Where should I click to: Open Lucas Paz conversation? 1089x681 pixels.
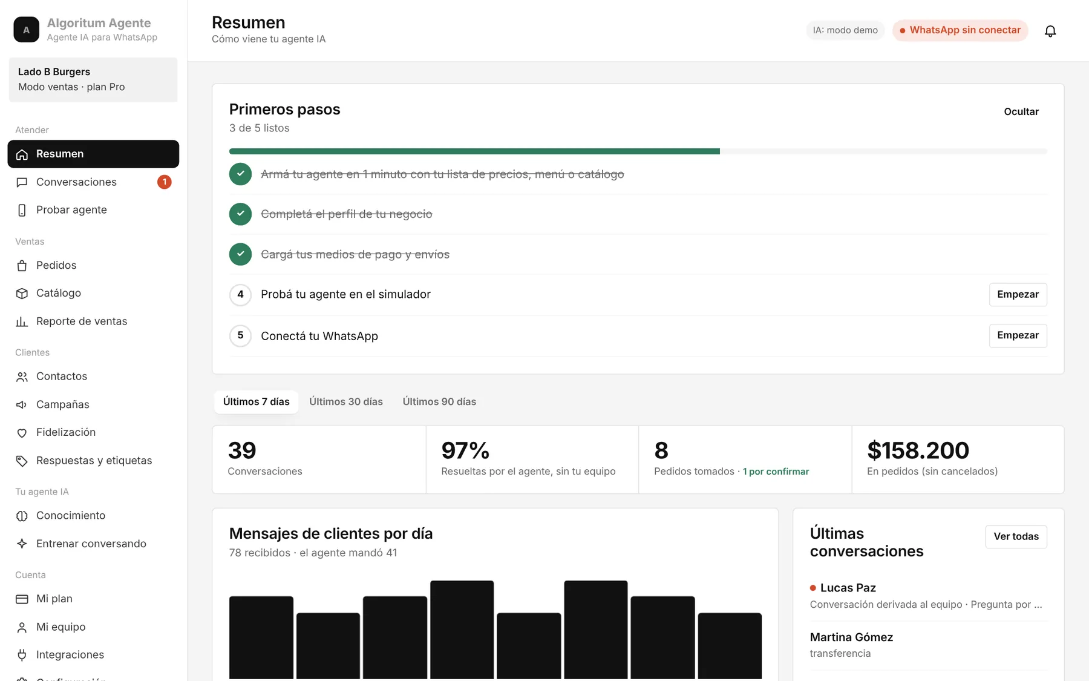point(928,596)
